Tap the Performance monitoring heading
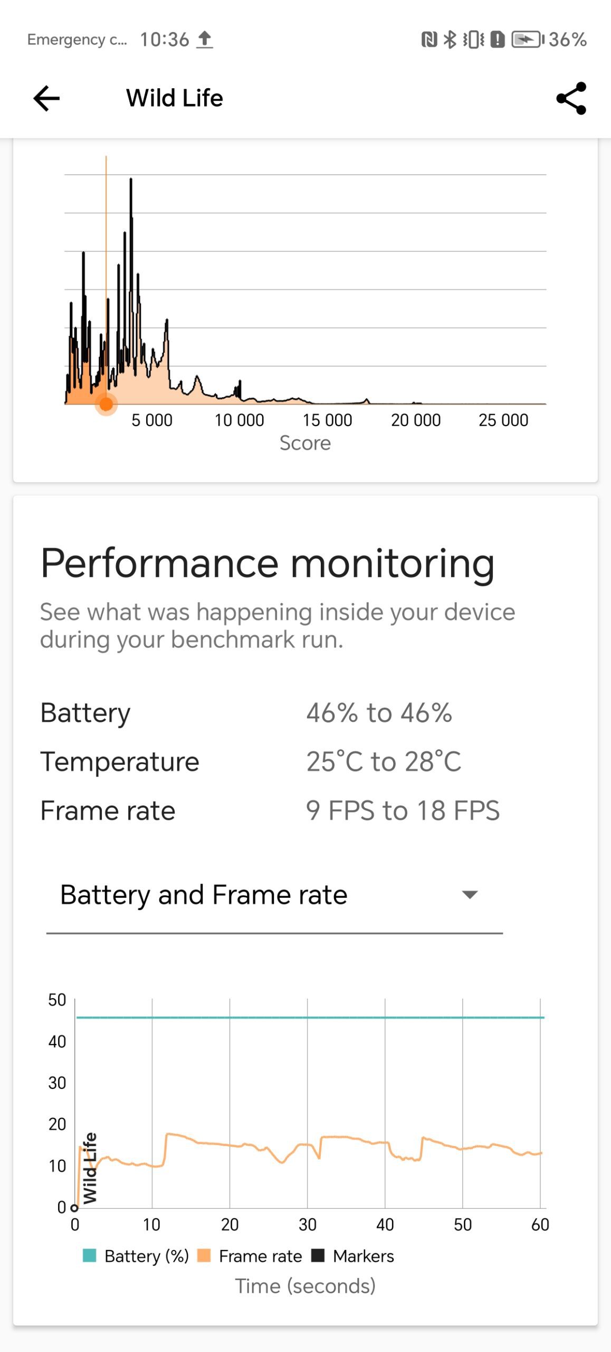This screenshot has height=1352, width=611. (268, 564)
